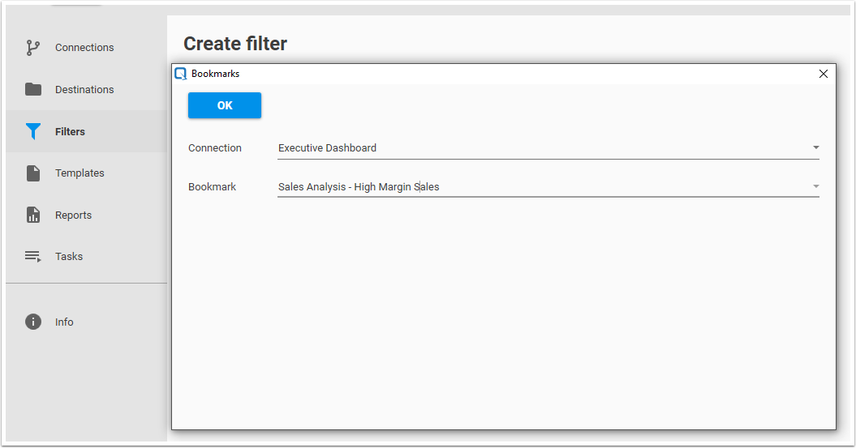Screen dimensions: 856x448
Task: Click the Destinations folder icon
Action: point(33,90)
